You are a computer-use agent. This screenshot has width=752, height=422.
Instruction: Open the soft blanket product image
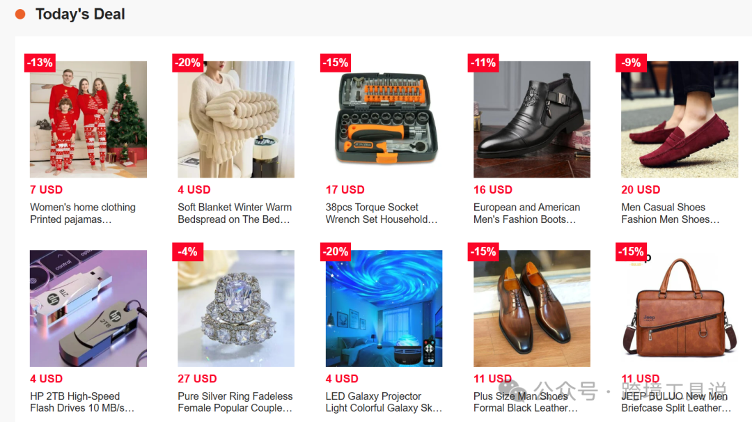[236, 119]
